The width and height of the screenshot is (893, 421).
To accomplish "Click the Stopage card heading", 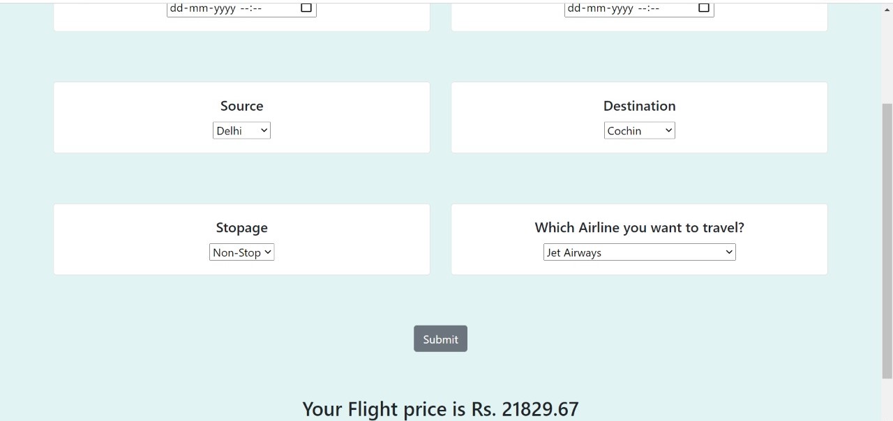I will tap(241, 227).
